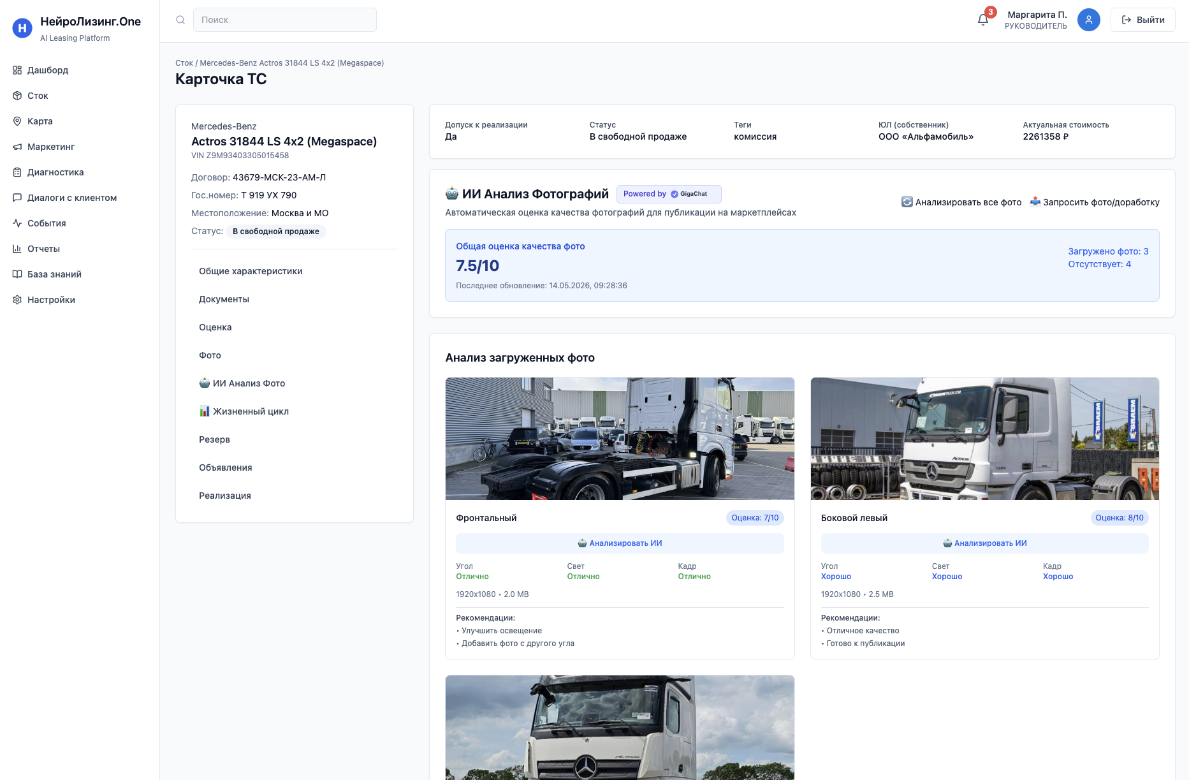Click Анализировать все фото button

(961, 202)
